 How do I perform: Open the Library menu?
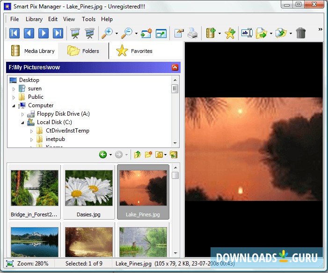click(x=34, y=19)
